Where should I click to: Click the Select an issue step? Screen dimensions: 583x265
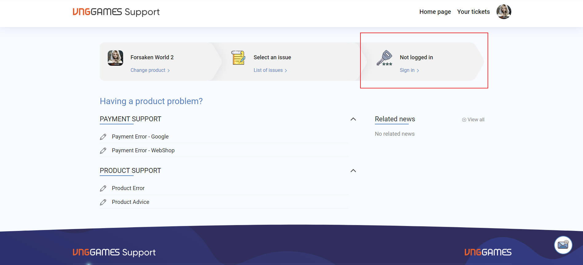pyautogui.click(x=272, y=57)
